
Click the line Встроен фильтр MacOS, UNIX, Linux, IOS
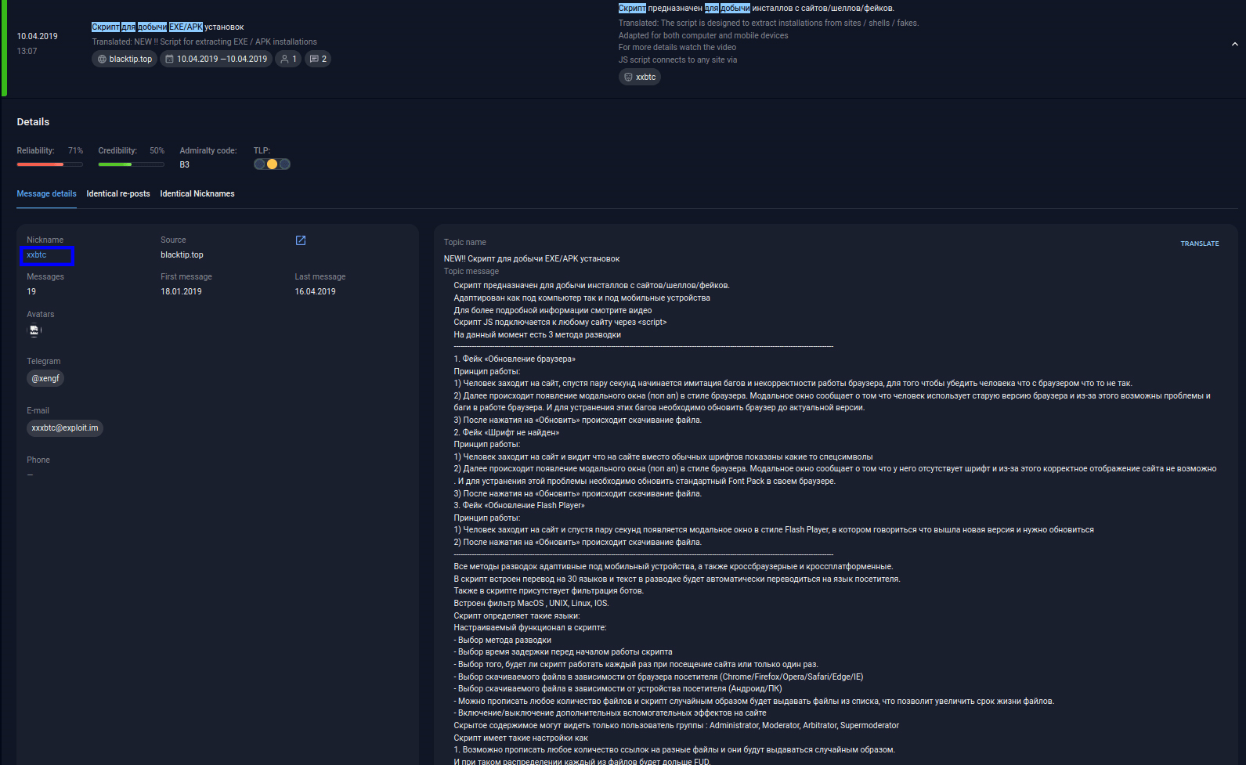(x=531, y=603)
